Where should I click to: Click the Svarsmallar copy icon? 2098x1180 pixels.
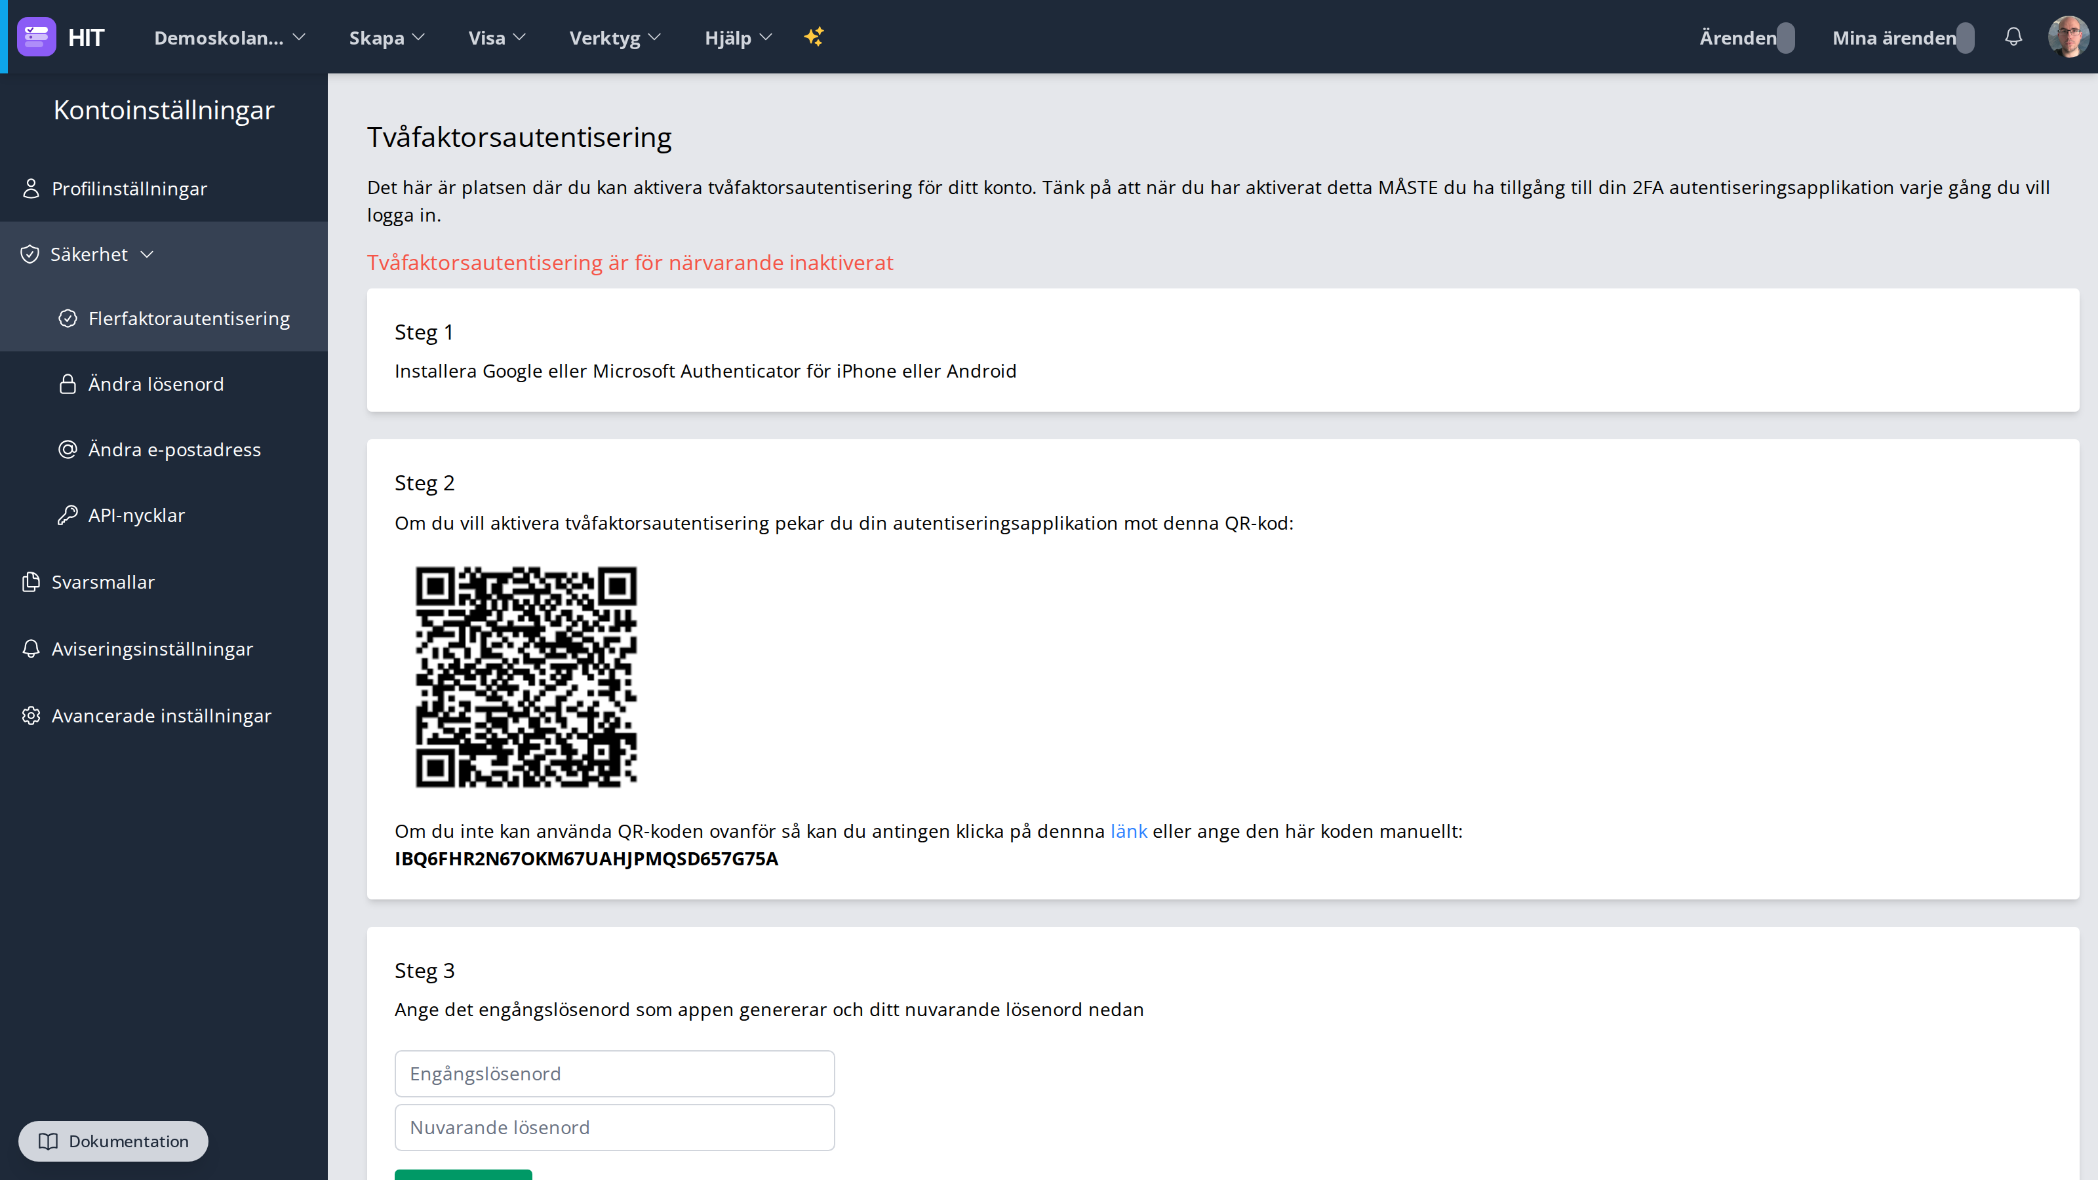coord(31,581)
